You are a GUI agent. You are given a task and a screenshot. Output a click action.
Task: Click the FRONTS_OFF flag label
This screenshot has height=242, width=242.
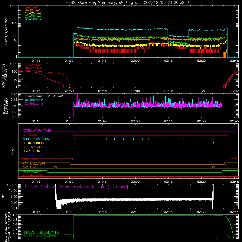[x=32, y=172]
